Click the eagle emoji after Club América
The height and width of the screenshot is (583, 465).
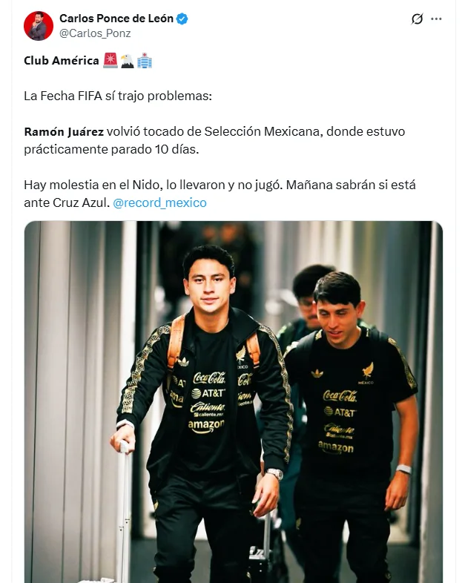[127, 60]
